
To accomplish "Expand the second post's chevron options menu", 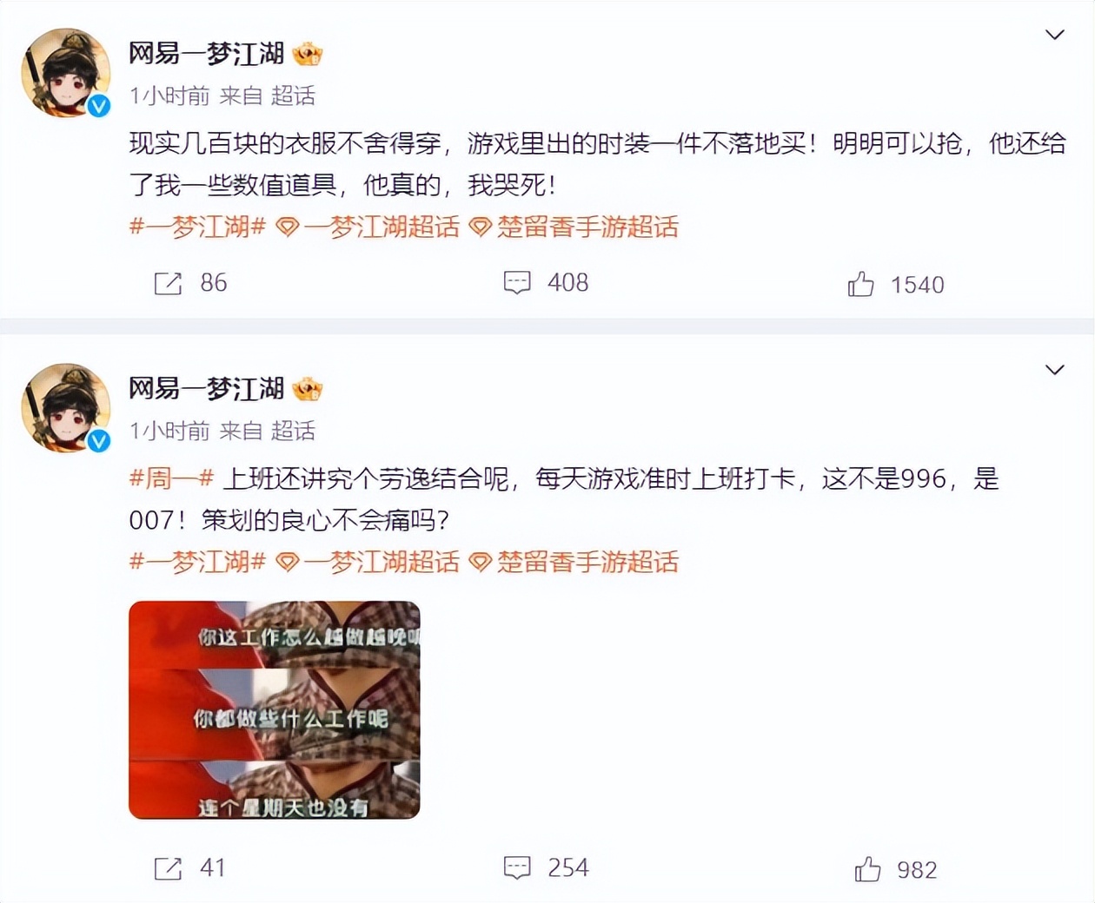I will [x=1054, y=370].
